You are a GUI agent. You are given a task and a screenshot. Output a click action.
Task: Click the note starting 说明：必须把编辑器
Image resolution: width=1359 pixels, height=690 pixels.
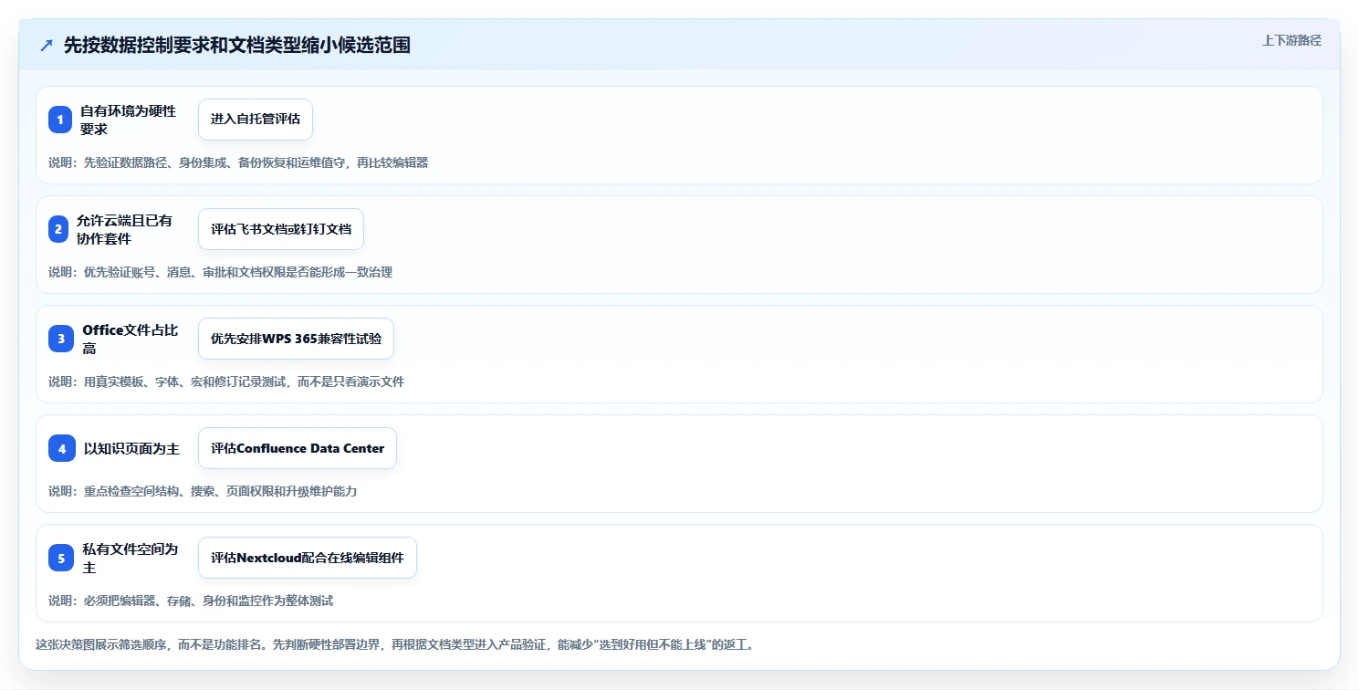pyautogui.click(x=191, y=601)
